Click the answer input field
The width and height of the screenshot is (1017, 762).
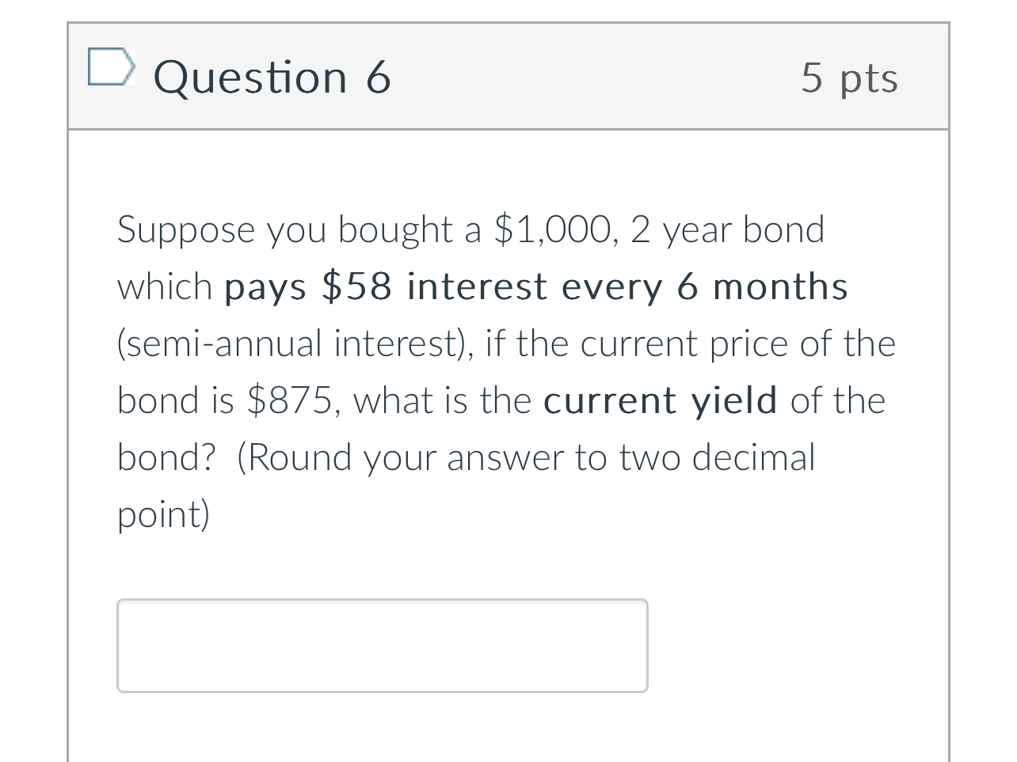click(x=382, y=645)
